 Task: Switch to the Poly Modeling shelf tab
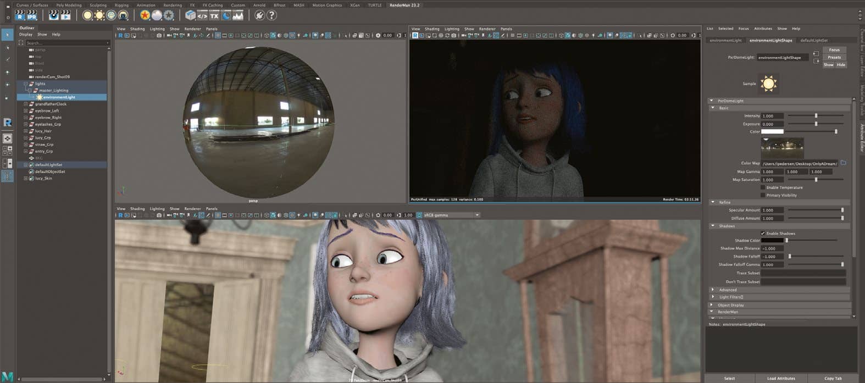click(69, 5)
